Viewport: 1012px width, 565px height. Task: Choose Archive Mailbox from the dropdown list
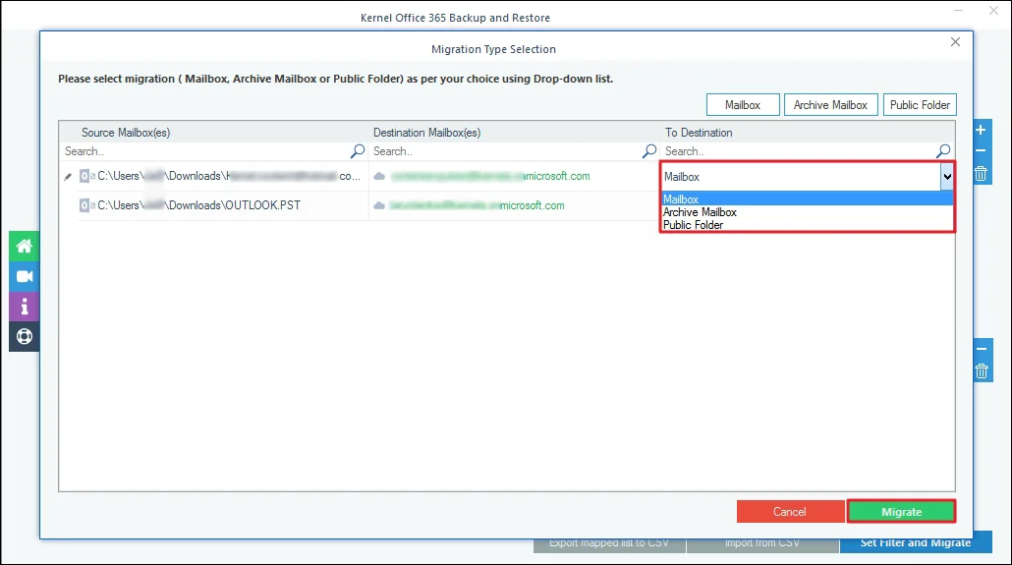coord(807,212)
